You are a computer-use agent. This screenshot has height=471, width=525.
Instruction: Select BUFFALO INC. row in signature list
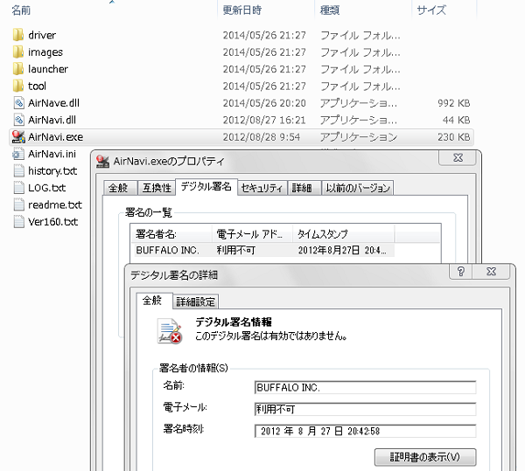tap(264, 250)
